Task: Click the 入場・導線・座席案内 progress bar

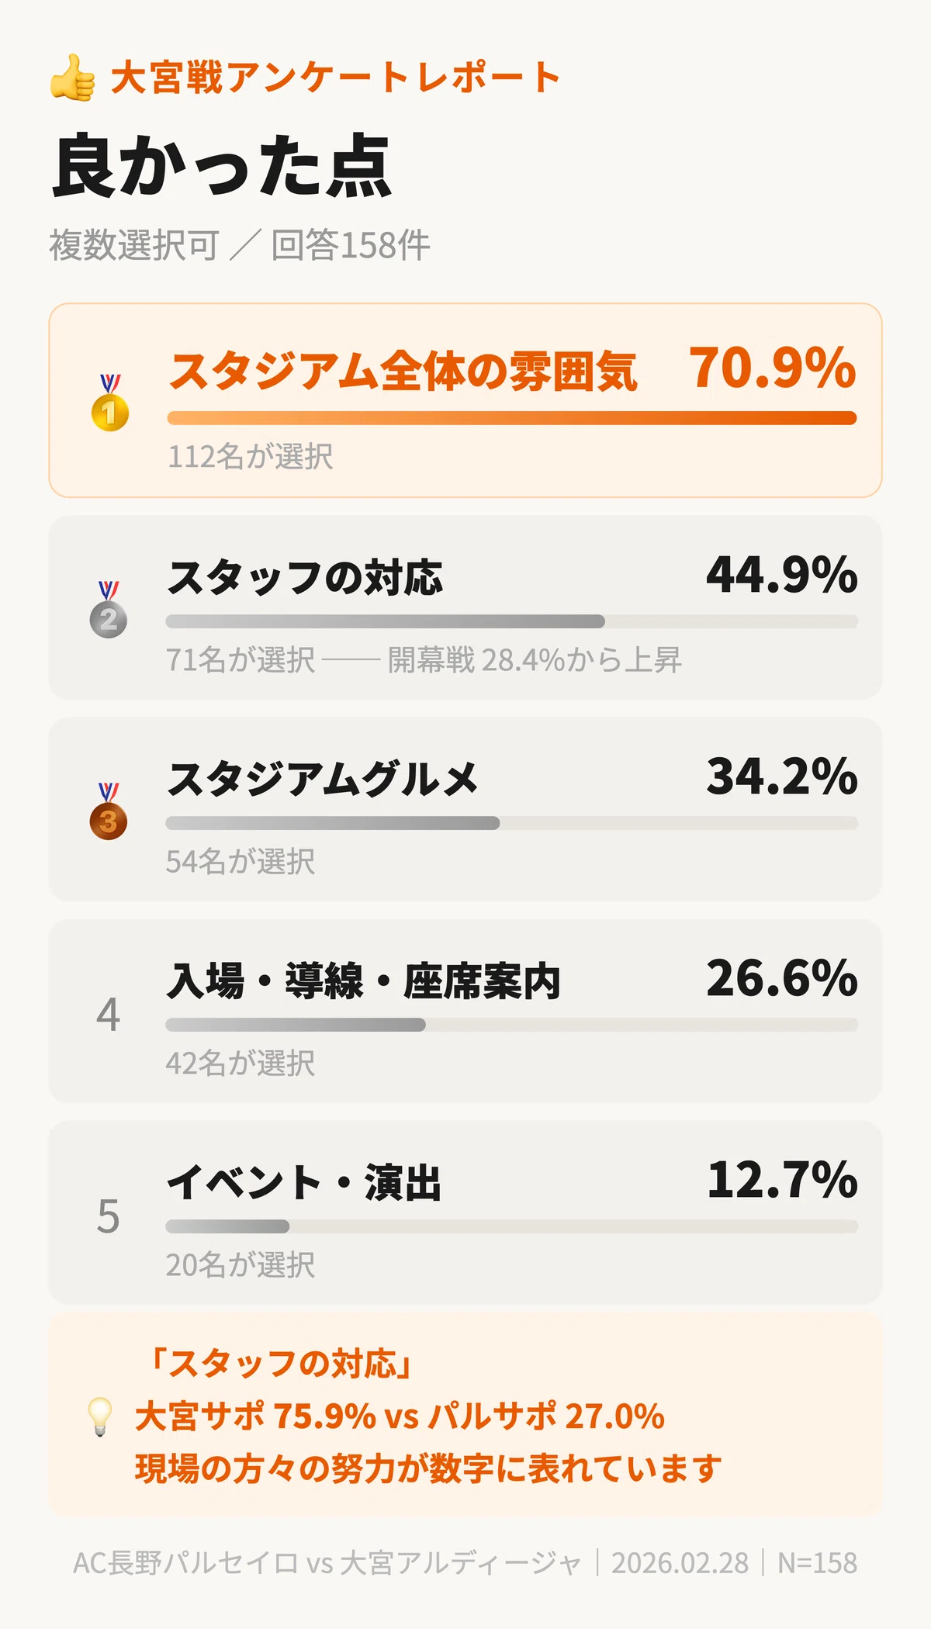Action: pyautogui.click(x=512, y=1025)
